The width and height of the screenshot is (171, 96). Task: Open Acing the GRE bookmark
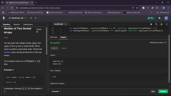[x=35, y=13]
